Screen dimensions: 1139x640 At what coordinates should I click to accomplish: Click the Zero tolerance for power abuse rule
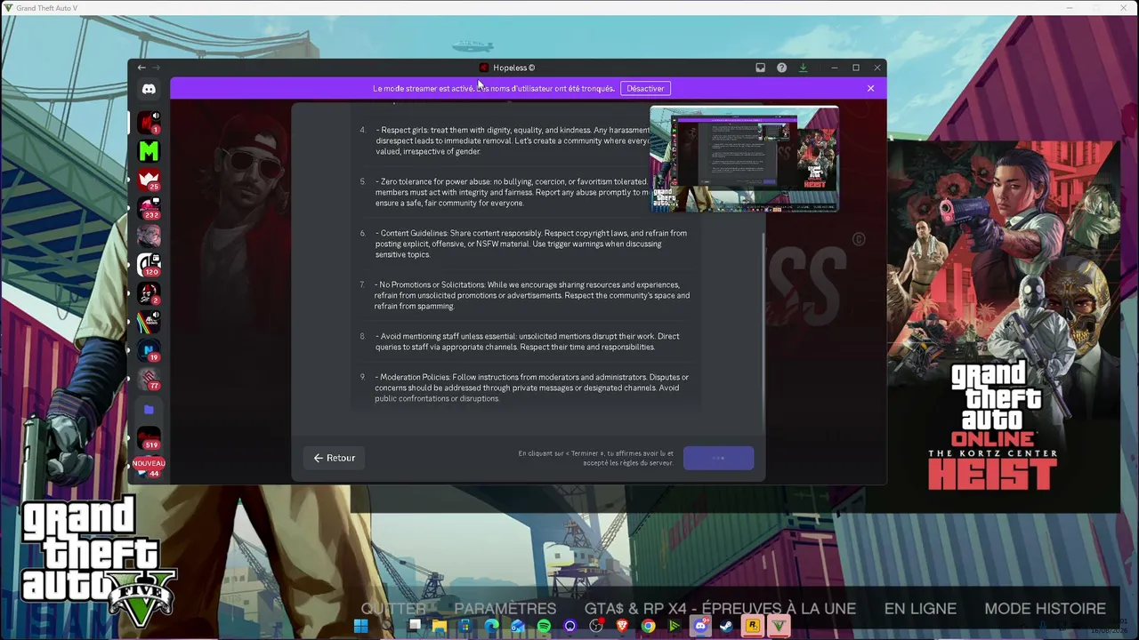(513, 192)
